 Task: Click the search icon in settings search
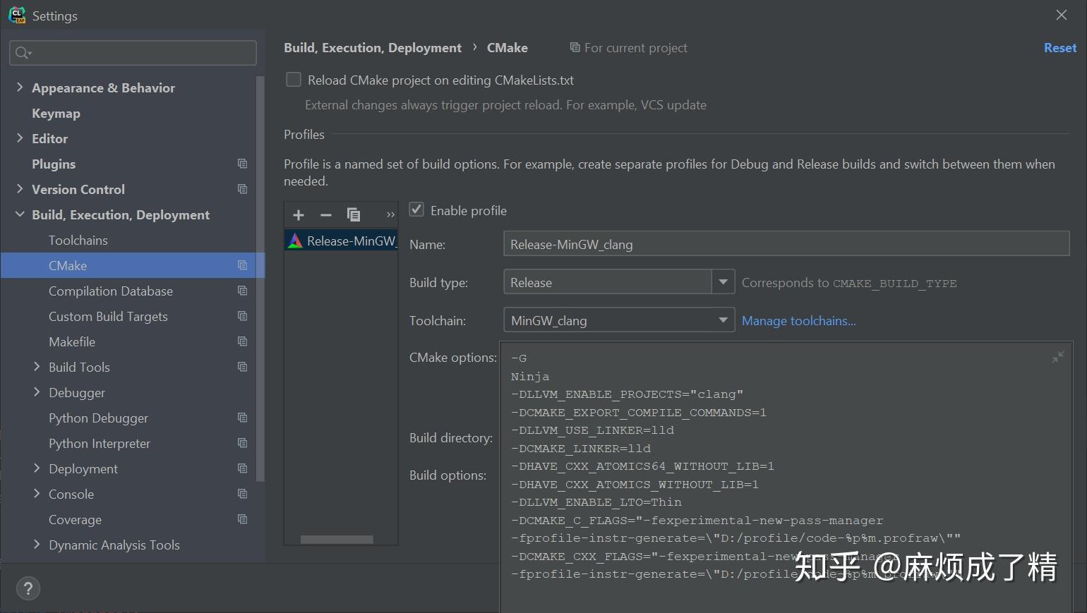(x=23, y=53)
